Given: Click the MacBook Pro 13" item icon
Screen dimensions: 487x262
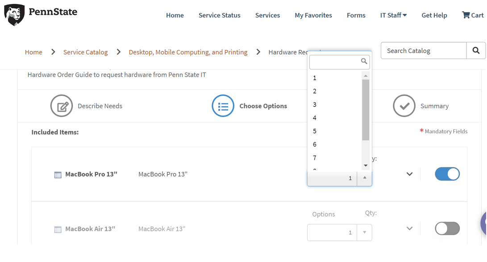Looking at the screenshot, I should coord(58,175).
